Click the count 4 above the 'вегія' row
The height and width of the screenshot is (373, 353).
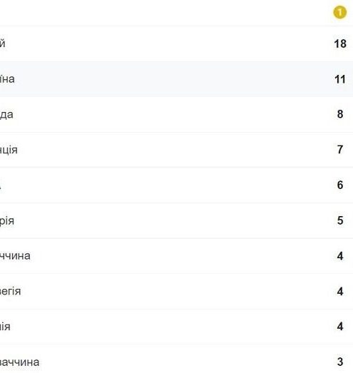pyautogui.click(x=340, y=256)
